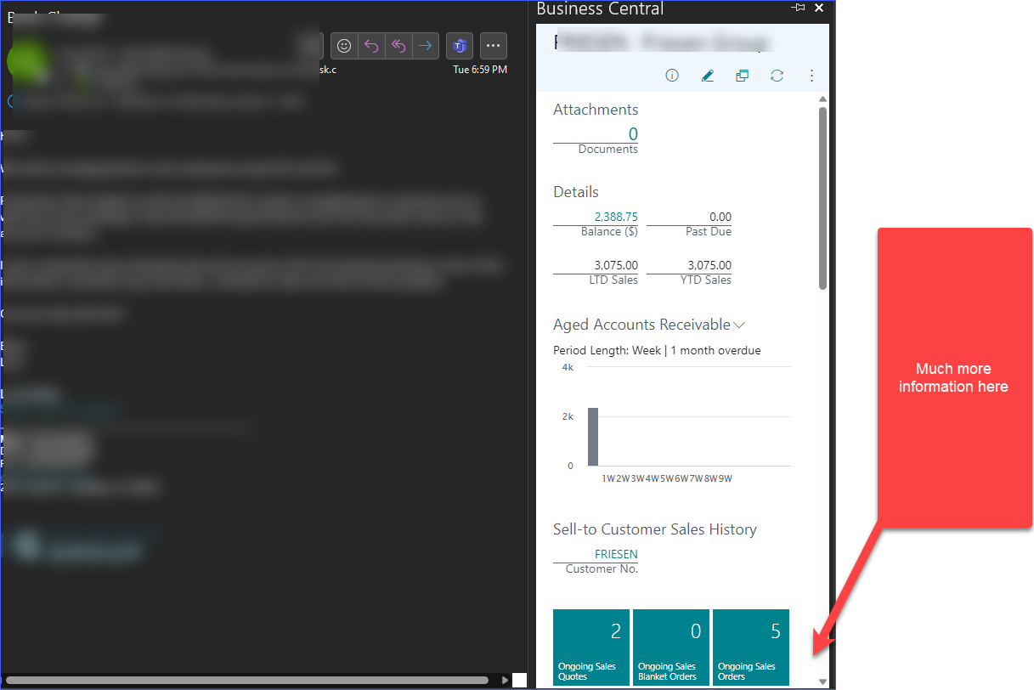Add an emoji reaction to the email
Image resolution: width=1034 pixels, height=690 pixels.
coord(344,46)
